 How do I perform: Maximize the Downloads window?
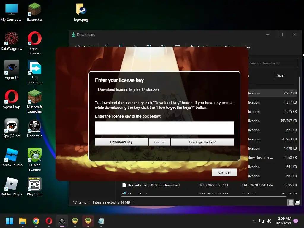click(281, 34)
